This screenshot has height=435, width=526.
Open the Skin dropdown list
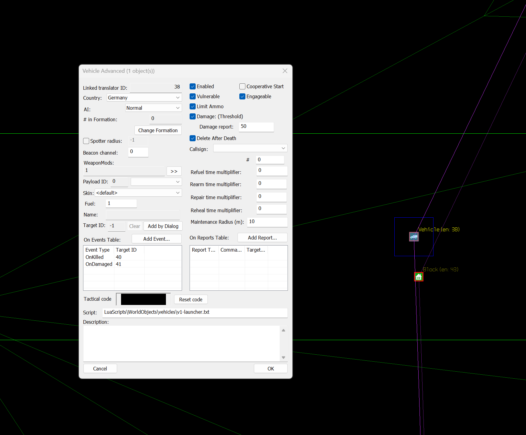click(138, 193)
